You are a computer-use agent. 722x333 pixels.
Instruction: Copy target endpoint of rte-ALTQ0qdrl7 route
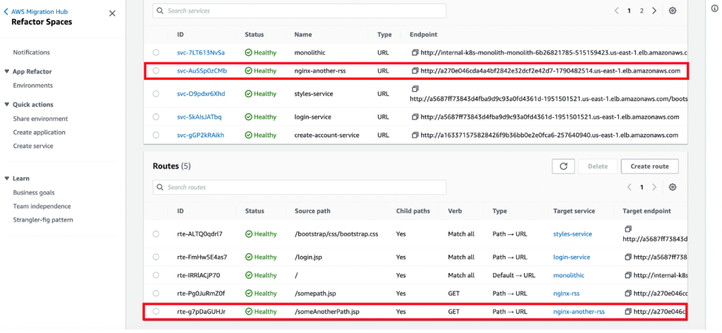628,229
